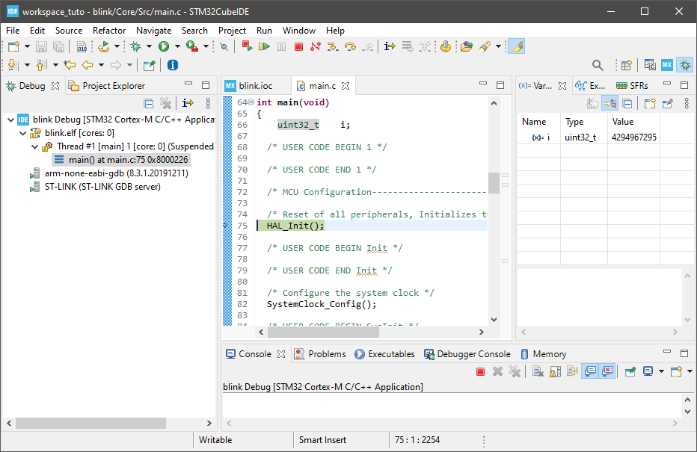The width and height of the screenshot is (697, 452).
Task: Switch to the C/C++ perspective icon
Action: click(650, 65)
